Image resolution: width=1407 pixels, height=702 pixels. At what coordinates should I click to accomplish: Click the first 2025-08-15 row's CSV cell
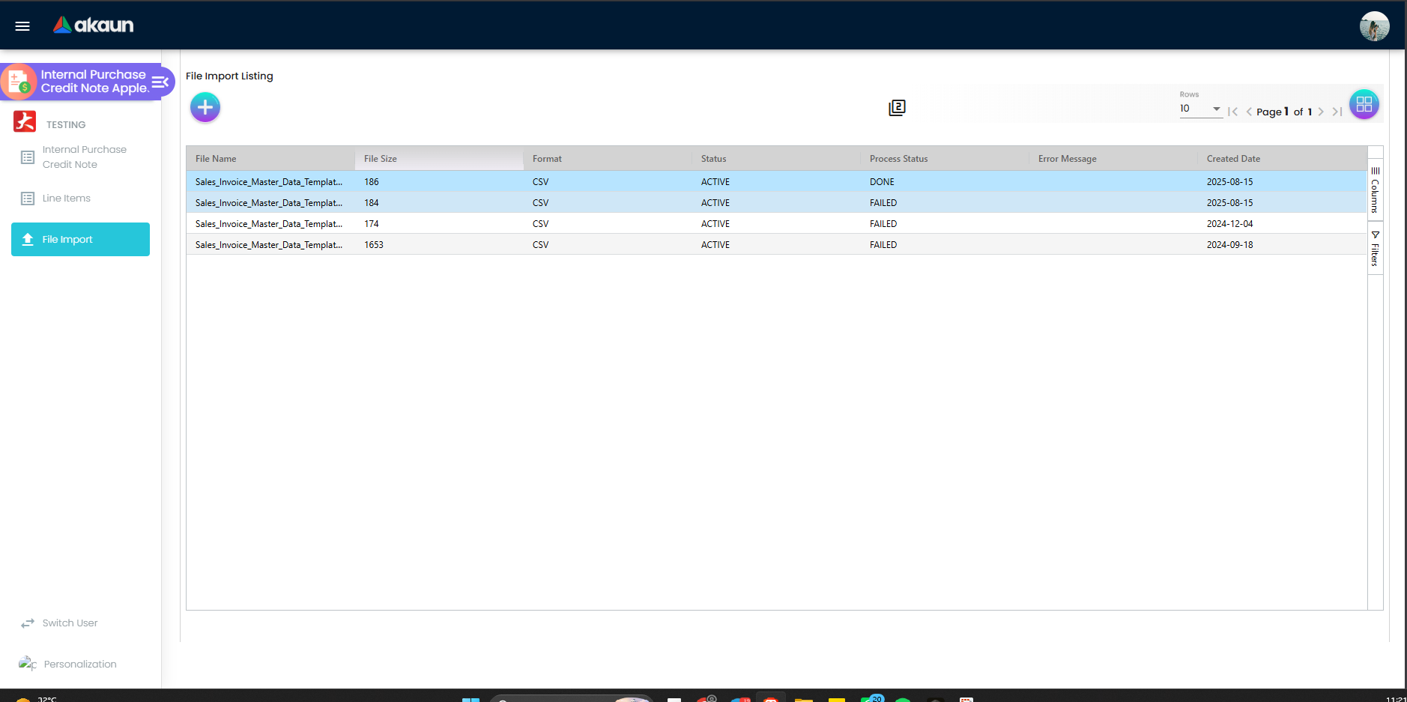click(608, 181)
